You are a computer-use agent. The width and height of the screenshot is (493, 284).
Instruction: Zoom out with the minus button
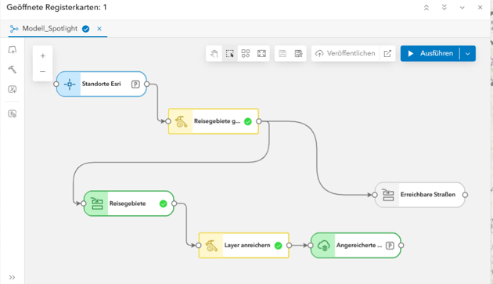pos(43,72)
